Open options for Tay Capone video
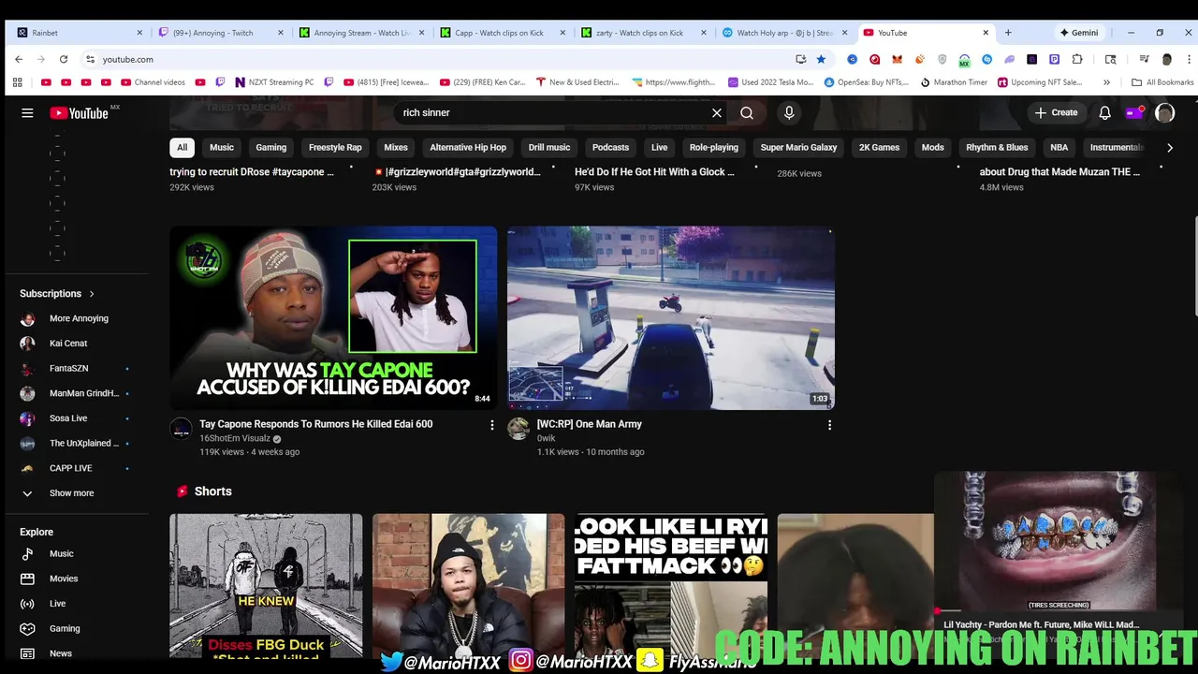 (x=492, y=425)
